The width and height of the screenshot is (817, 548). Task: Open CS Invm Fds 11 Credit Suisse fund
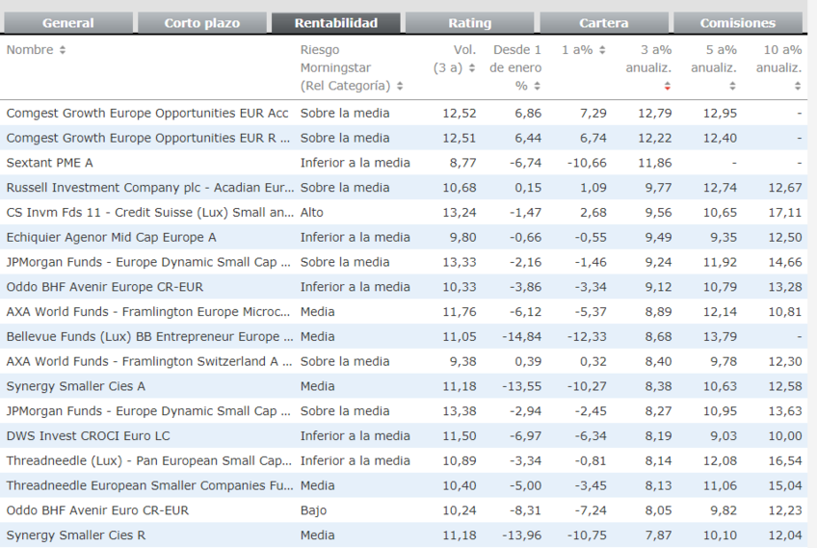coord(150,213)
